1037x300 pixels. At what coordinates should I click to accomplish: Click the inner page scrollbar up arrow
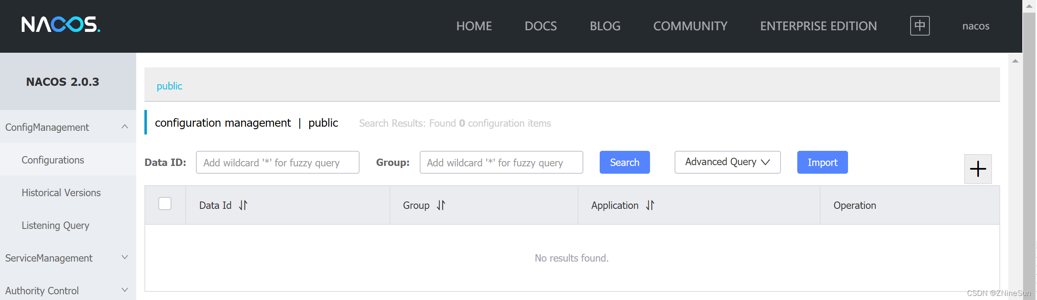(x=1015, y=61)
